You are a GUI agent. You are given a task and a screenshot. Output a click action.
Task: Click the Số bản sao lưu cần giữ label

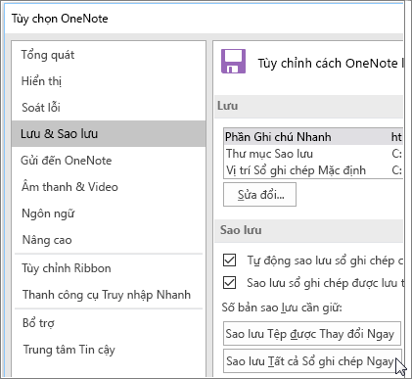(282, 308)
